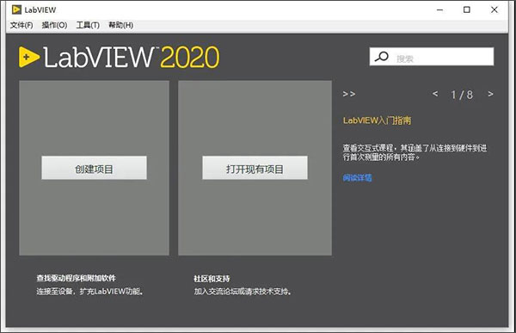Click the 创建项目 button
This screenshot has width=516, height=333.
tap(94, 168)
